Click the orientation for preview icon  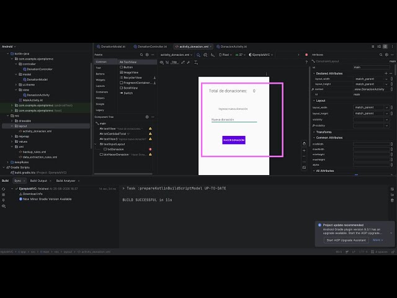click(205, 55)
